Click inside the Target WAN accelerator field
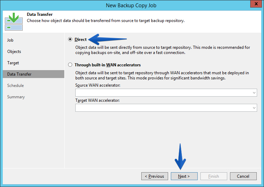The height and width of the screenshot is (187, 264). (x=166, y=108)
